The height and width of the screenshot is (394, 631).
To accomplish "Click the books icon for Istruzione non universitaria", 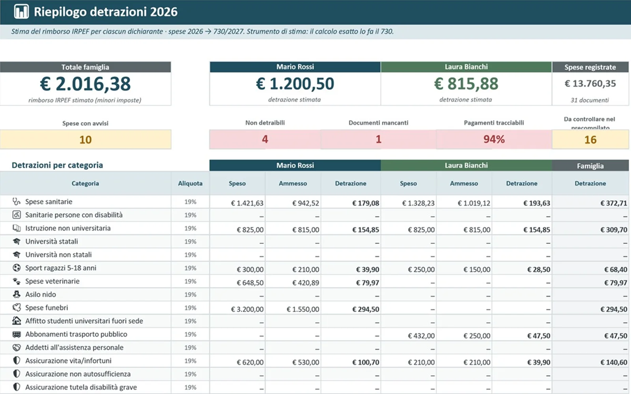I will point(16,228).
